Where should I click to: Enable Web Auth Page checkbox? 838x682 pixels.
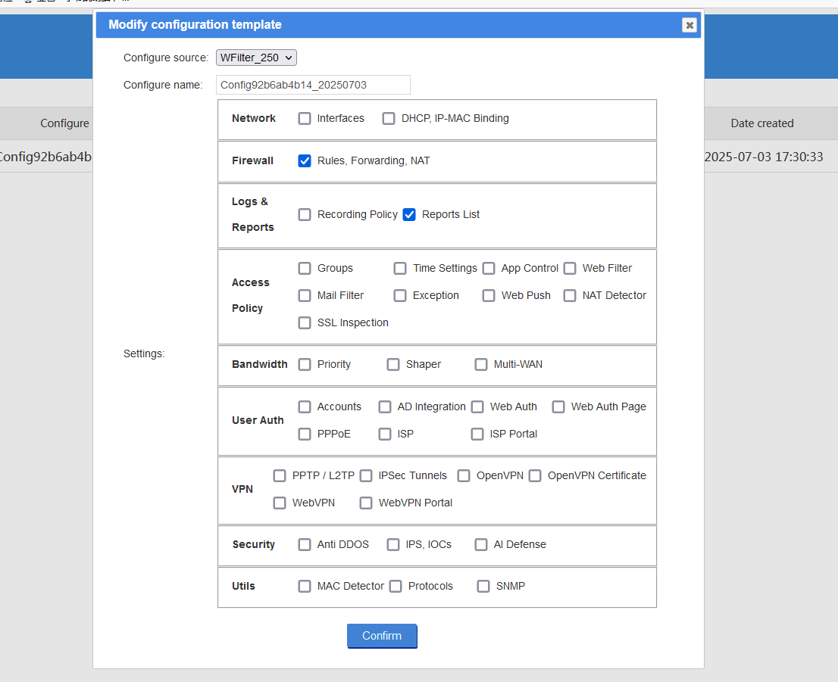click(x=558, y=407)
